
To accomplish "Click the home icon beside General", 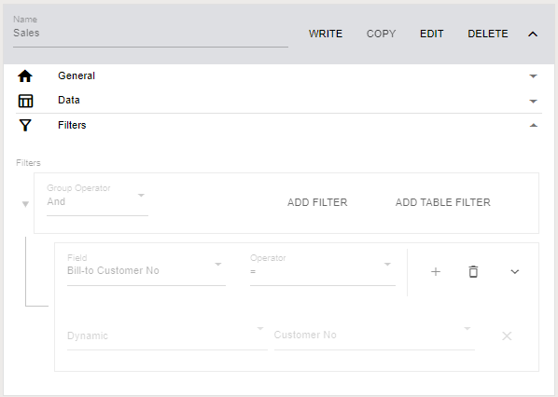I will (25, 76).
